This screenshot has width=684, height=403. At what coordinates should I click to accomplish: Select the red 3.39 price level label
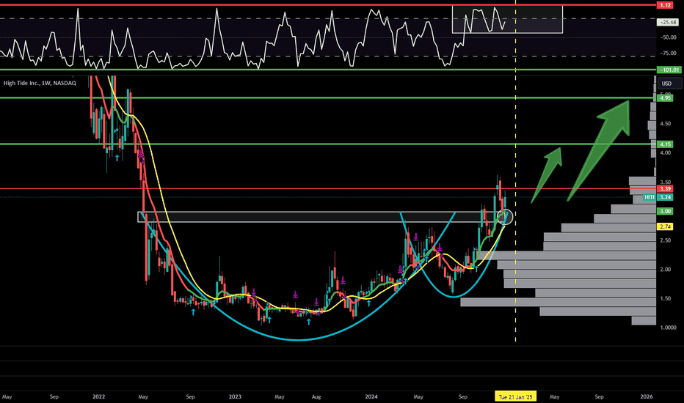[x=665, y=188]
